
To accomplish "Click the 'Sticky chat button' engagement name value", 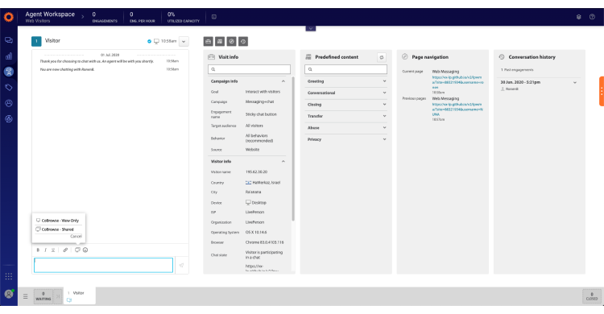I will pyautogui.click(x=261, y=114).
